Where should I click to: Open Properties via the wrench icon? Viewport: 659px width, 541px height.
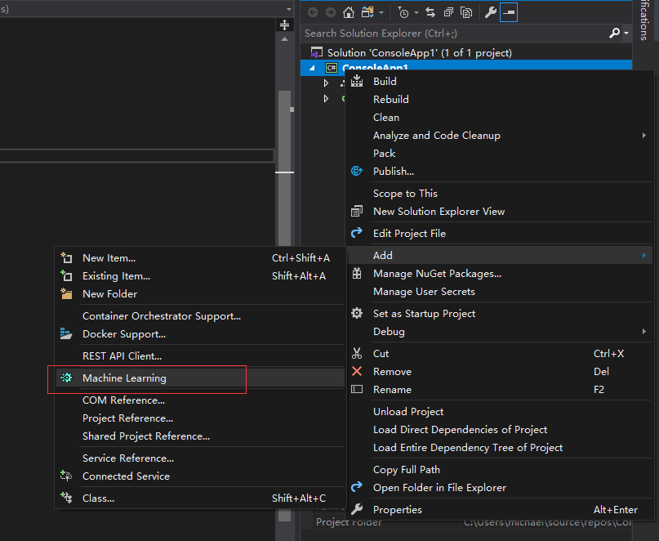490,12
